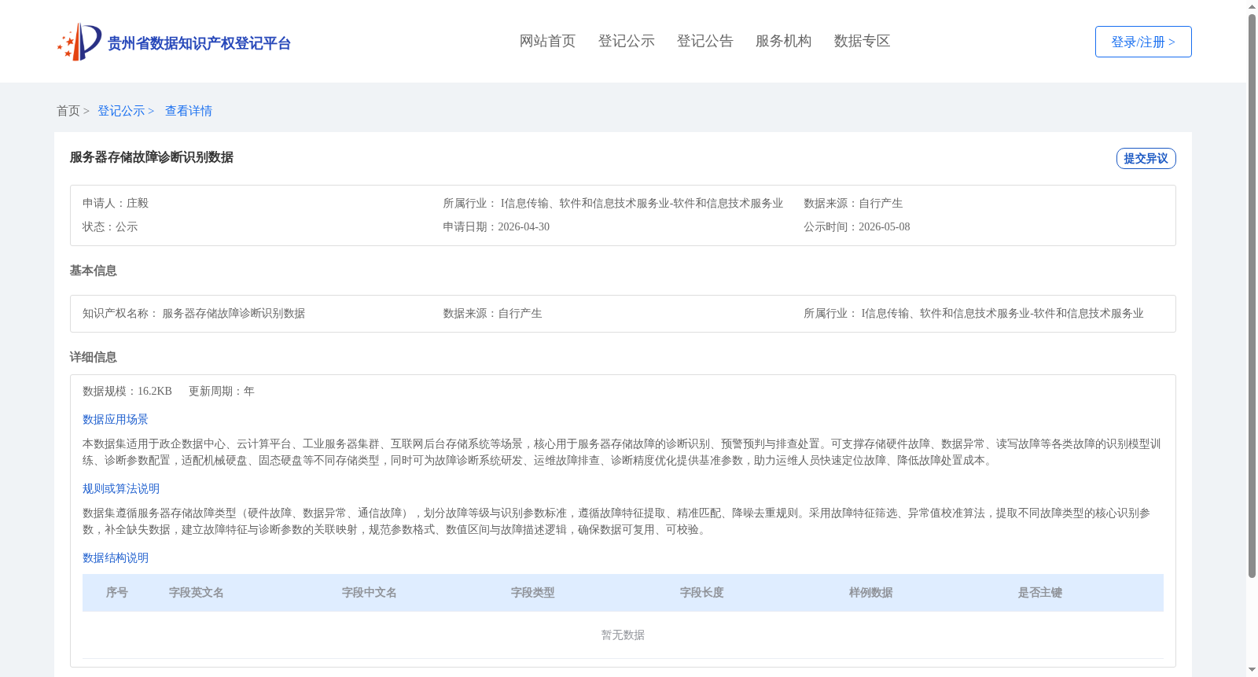
Task: Click the 是否主键 column header
Action: pyautogui.click(x=1040, y=592)
